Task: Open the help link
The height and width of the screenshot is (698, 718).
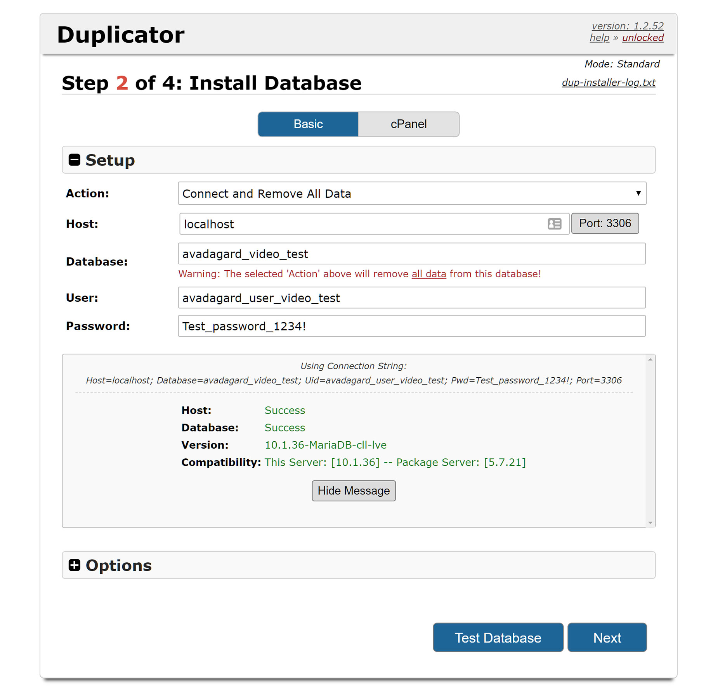Action: 599,38
